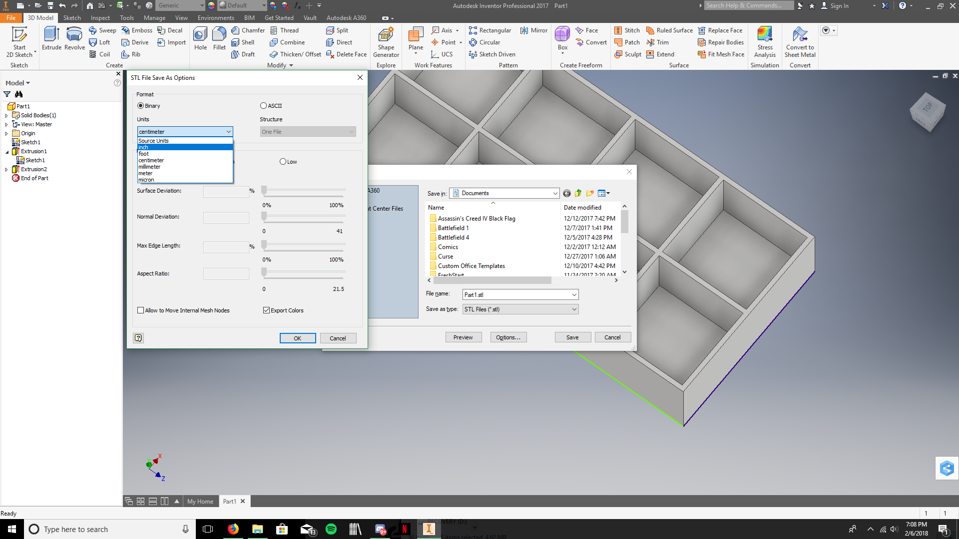Click the Extrude tool icon
The width and height of the screenshot is (959, 539).
(x=51, y=36)
